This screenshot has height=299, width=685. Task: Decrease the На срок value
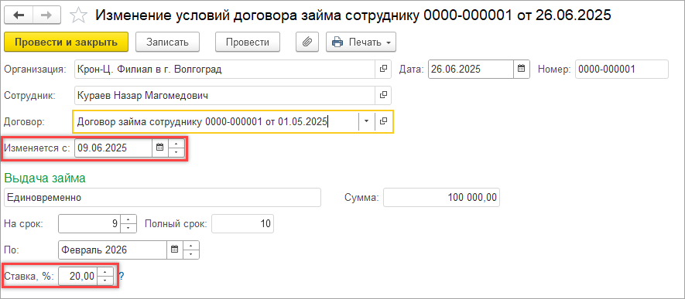point(128,229)
